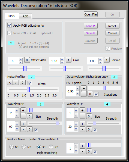Screen dimensions: 129x162
Task: Reset Wavelets LF Size to 0
Action: (x=89, y=116)
